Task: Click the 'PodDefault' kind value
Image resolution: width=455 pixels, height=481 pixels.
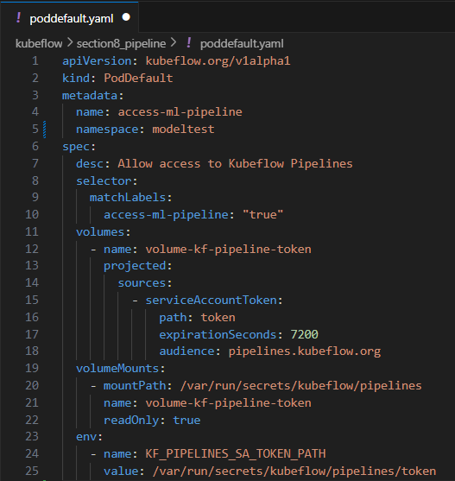Action: (138, 79)
